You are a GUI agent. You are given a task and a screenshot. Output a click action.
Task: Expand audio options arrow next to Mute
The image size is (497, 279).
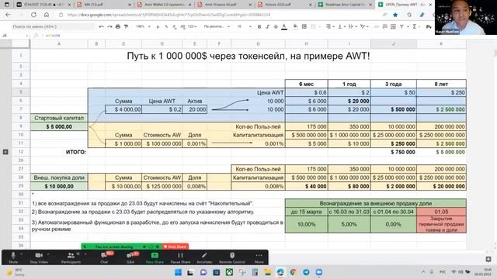click(x=22, y=254)
